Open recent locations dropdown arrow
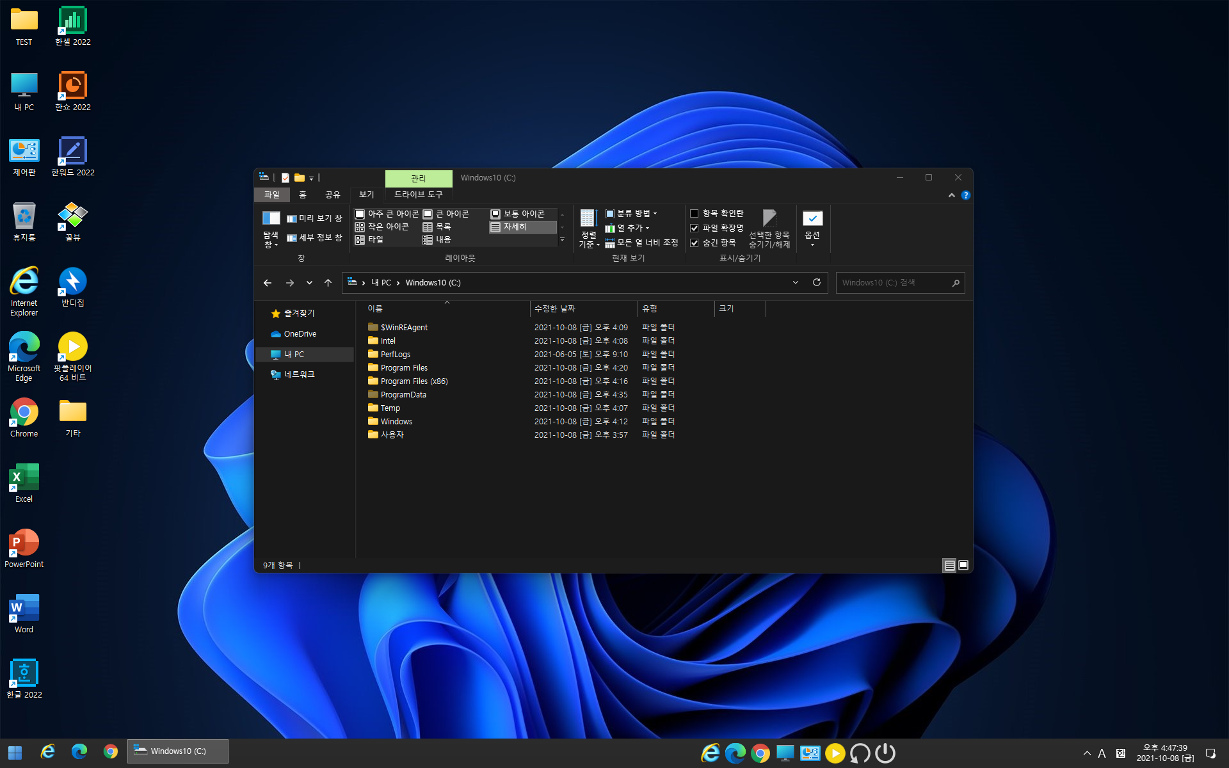The height and width of the screenshot is (768, 1229). click(x=309, y=283)
